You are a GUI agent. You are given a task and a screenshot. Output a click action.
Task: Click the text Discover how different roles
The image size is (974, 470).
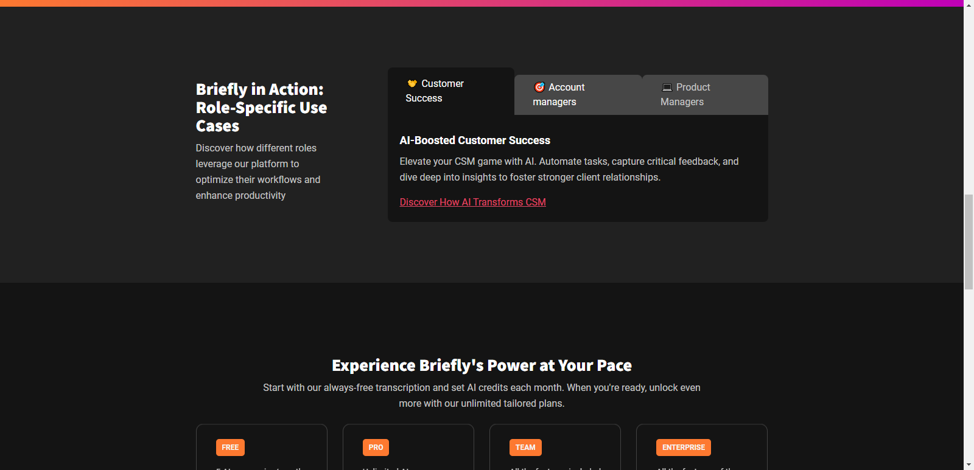(258, 171)
